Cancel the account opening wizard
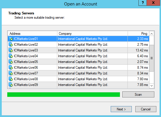161x117 pixels. [146, 109]
